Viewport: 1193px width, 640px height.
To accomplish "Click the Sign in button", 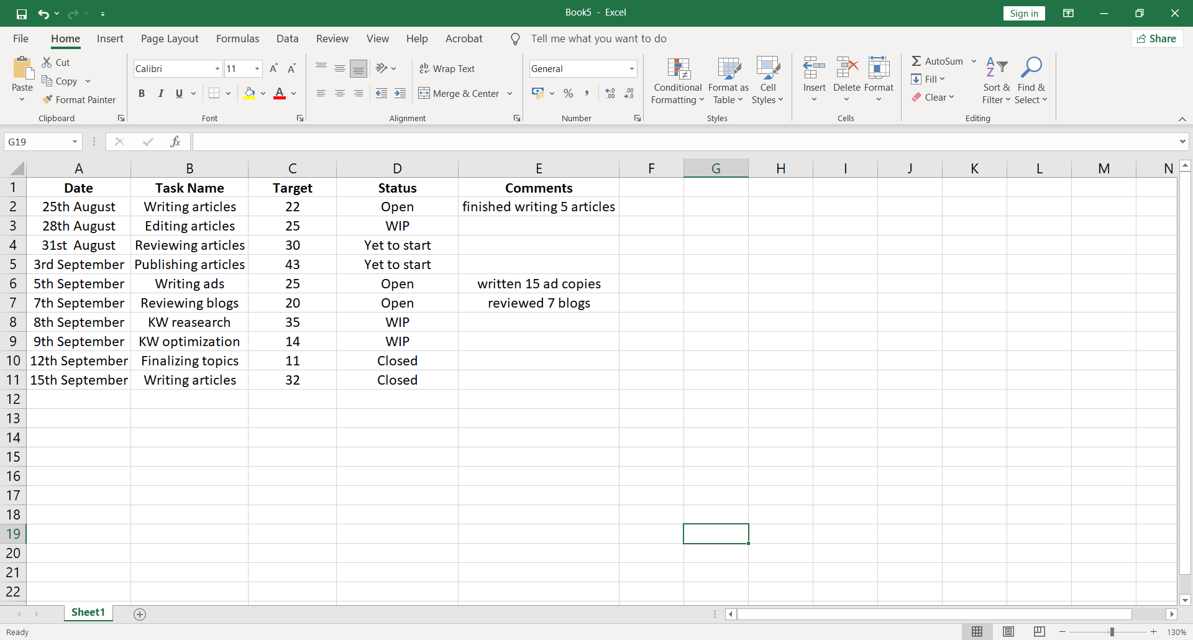I will click(1023, 14).
